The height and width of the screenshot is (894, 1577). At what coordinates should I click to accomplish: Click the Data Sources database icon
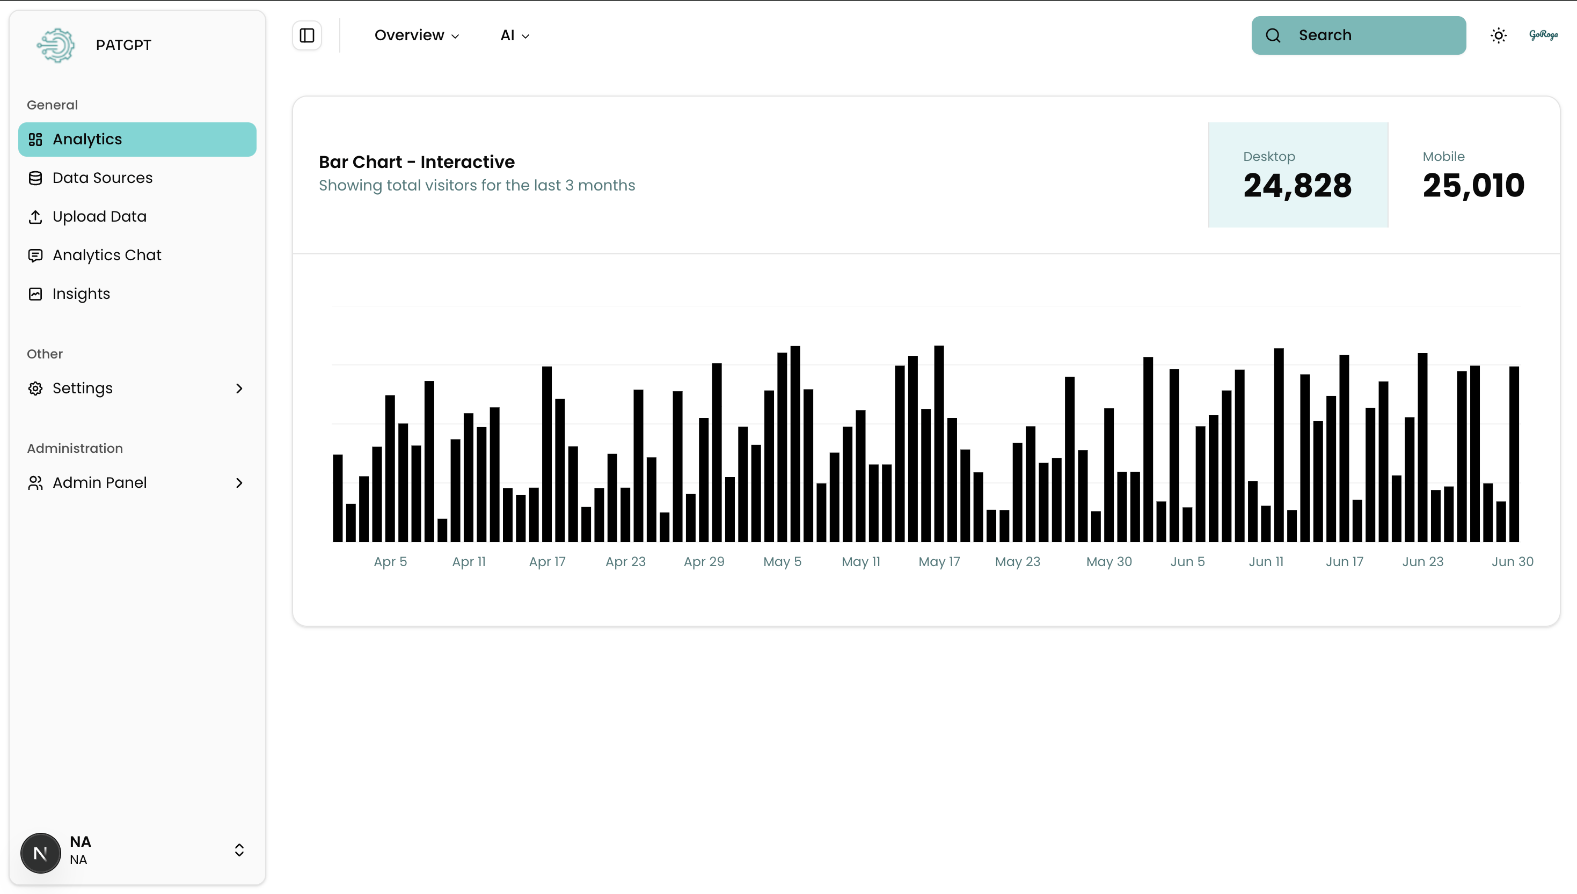click(35, 178)
